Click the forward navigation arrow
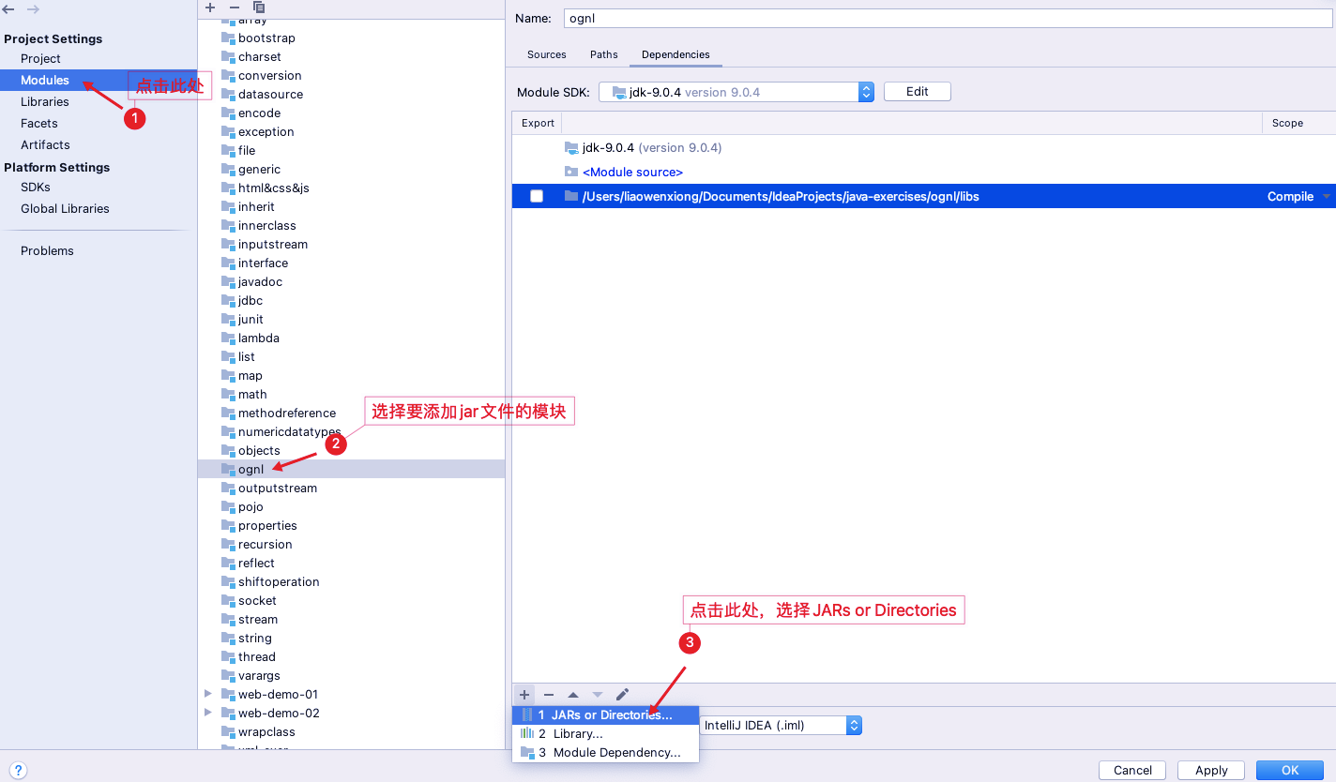This screenshot has width=1336, height=782. 33,8
